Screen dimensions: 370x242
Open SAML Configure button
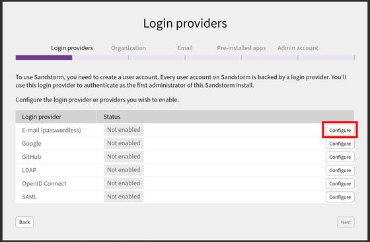pos(340,197)
